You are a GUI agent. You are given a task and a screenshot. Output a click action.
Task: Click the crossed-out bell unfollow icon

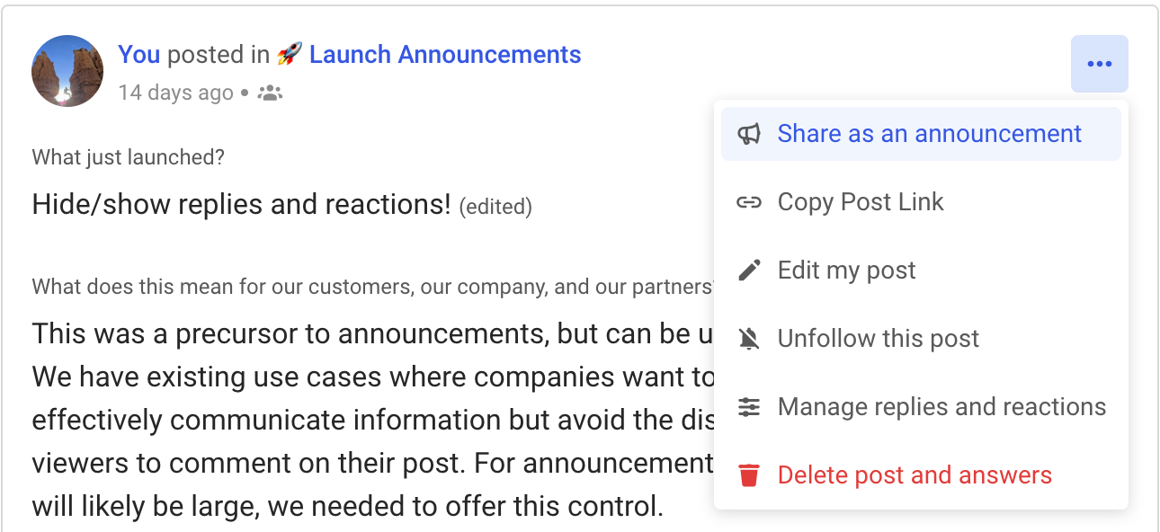pos(749,338)
